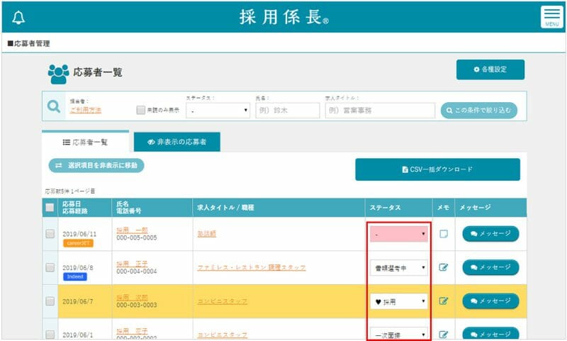
Task: Click この条件で絞り込む filter button
Action: tap(479, 111)
